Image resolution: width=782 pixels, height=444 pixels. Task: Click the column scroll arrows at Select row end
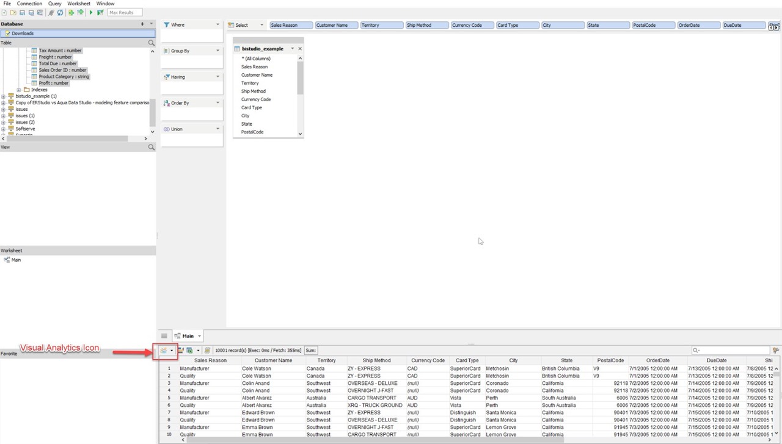coord(774,26)
